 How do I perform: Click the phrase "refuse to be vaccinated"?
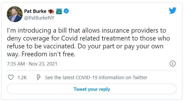pyautogui.click(x=41, y=46)
